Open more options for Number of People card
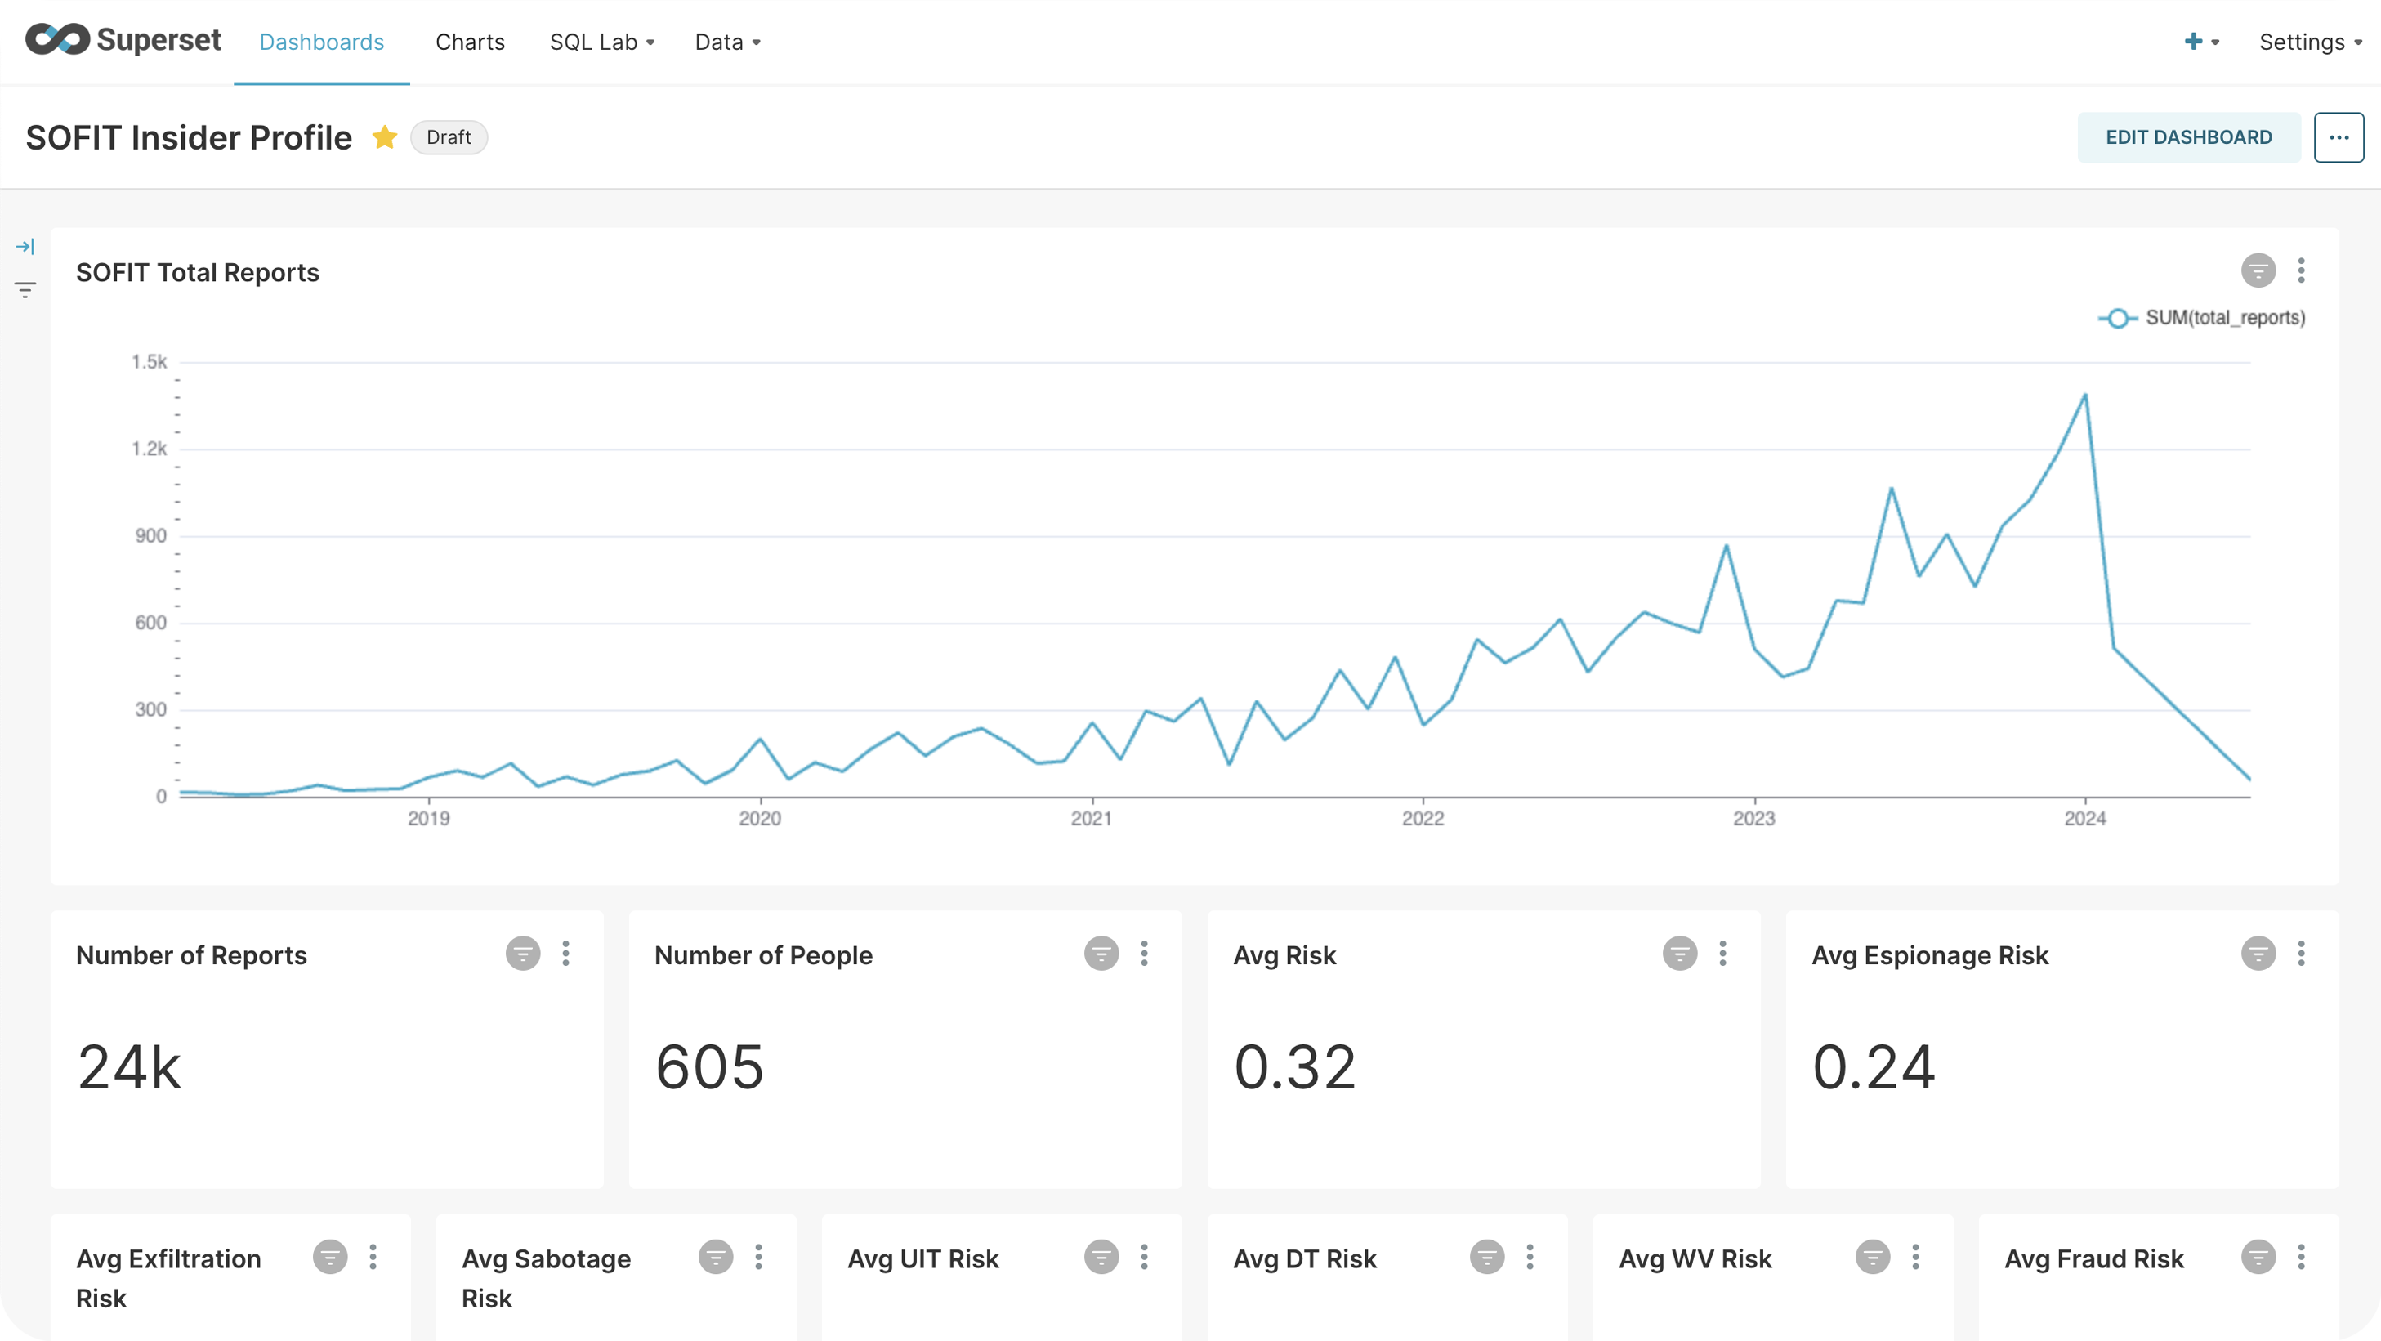The height and width of the screenshot is (1341, 2381). (1144, 953)
